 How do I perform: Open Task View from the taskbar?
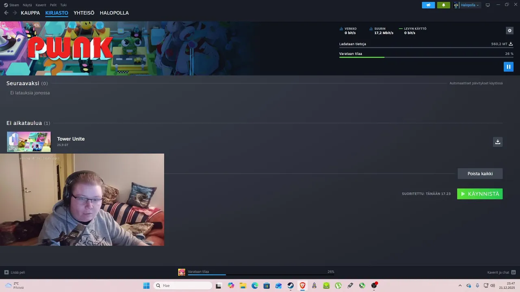pyautogui.click(x=219, y=286)
